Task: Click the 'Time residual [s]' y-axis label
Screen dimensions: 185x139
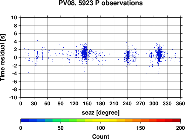Action: click(x=3, y=57)
